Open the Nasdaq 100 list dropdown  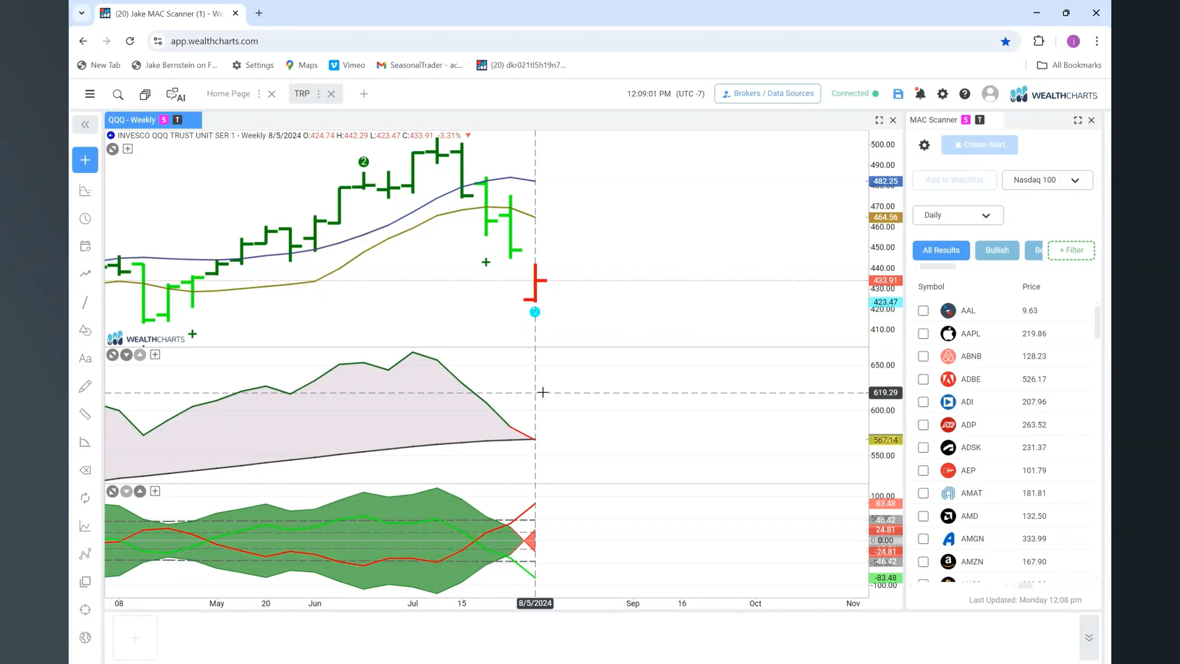click(x=1047, y=180)
